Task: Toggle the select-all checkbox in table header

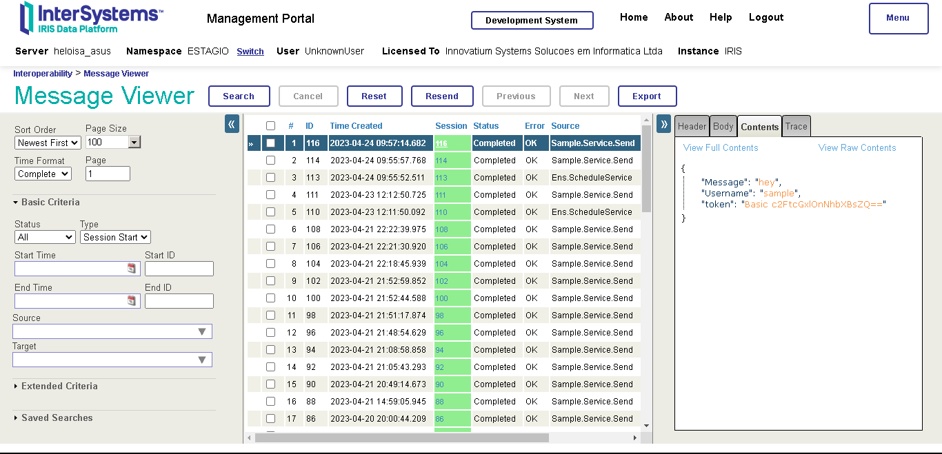Action: coord(271,126)
